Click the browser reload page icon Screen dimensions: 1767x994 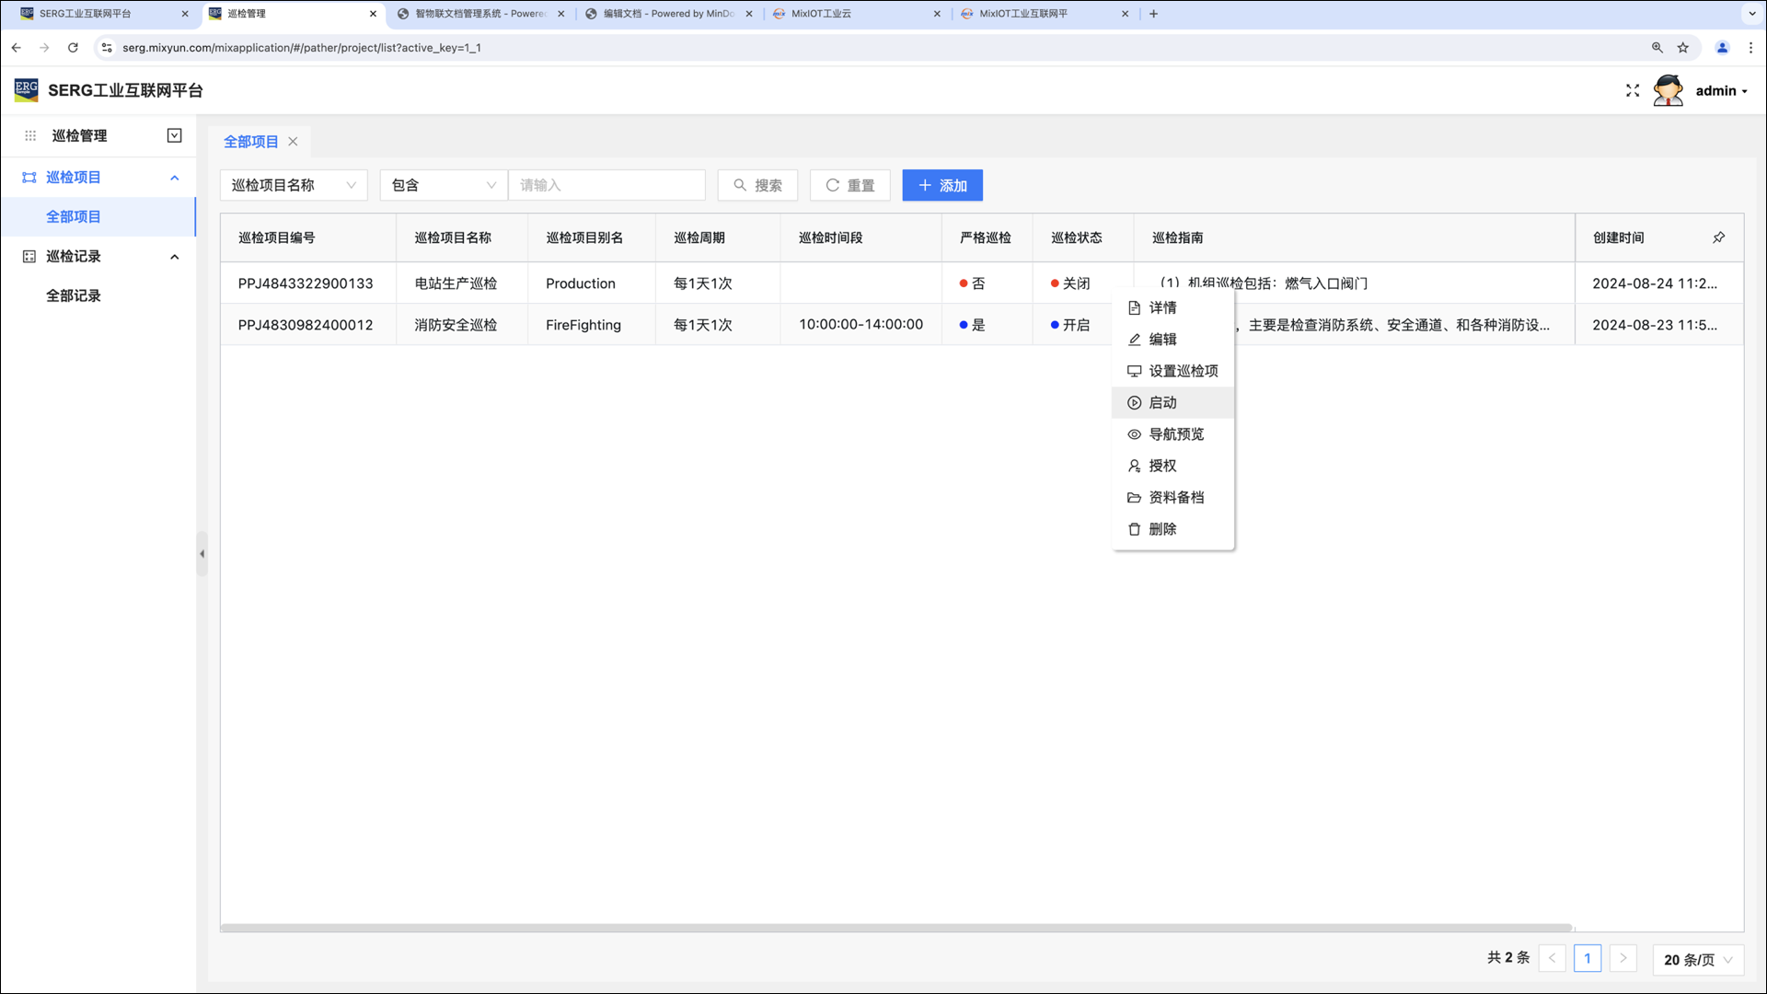point(73,48)
